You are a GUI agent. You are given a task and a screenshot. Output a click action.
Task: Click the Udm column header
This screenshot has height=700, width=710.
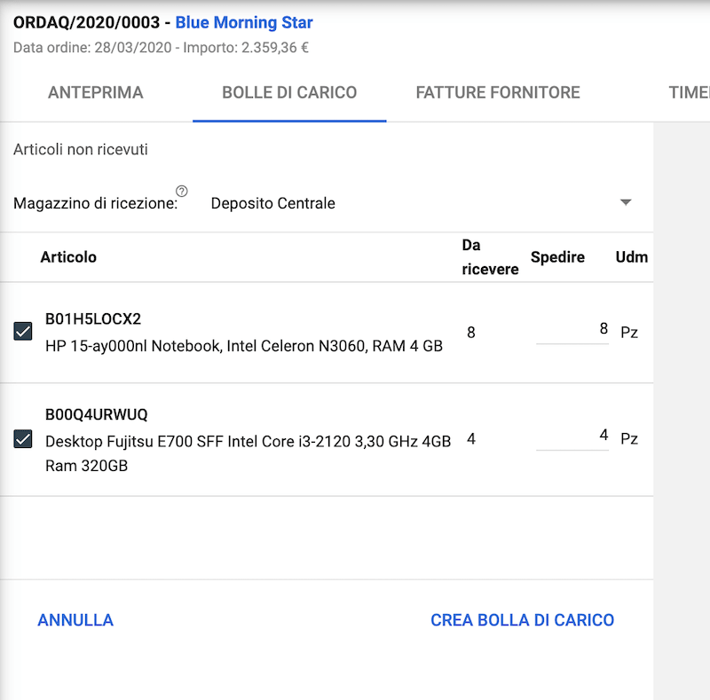pyautogui.click(x=632, y=257)
